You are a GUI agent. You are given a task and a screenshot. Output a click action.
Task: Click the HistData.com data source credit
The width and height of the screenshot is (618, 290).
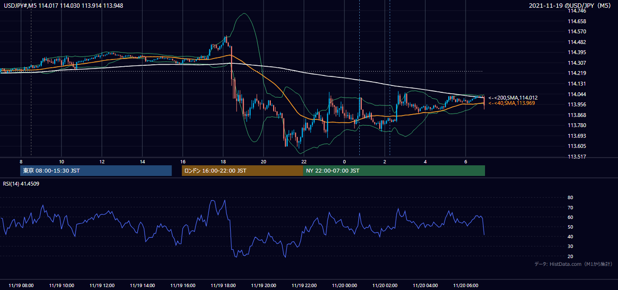[574, 264]
